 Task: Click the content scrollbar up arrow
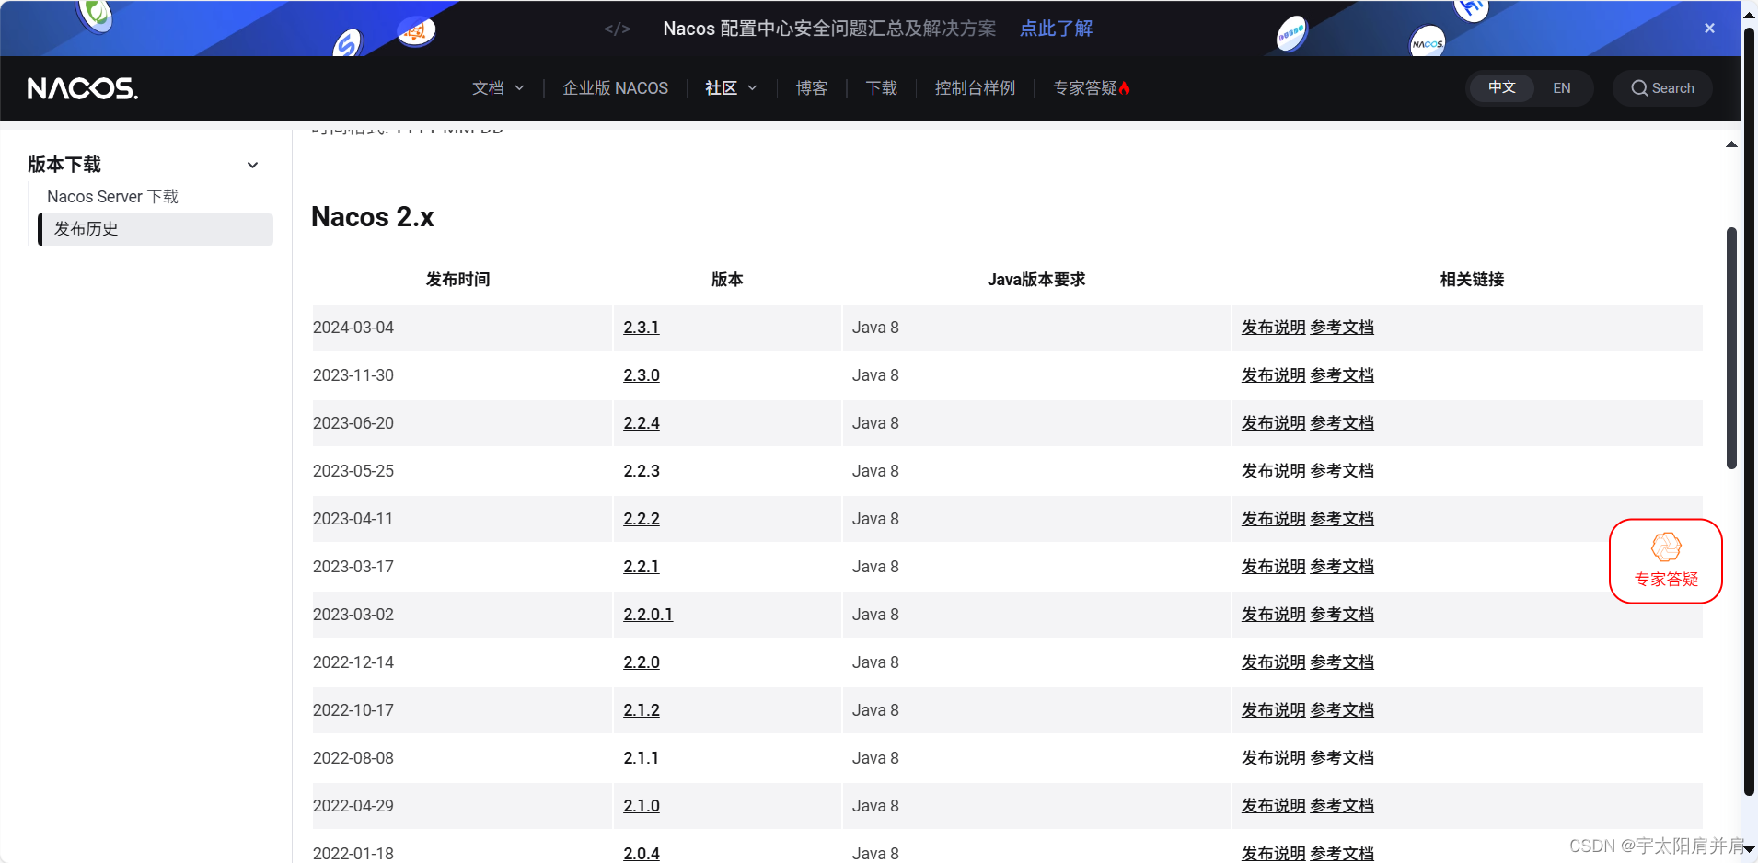pos(1731,144)
